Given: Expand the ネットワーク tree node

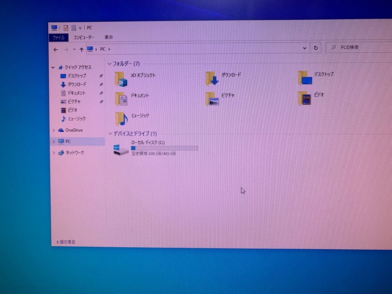Looking at the screenshot, I should [x=54, y=153].
